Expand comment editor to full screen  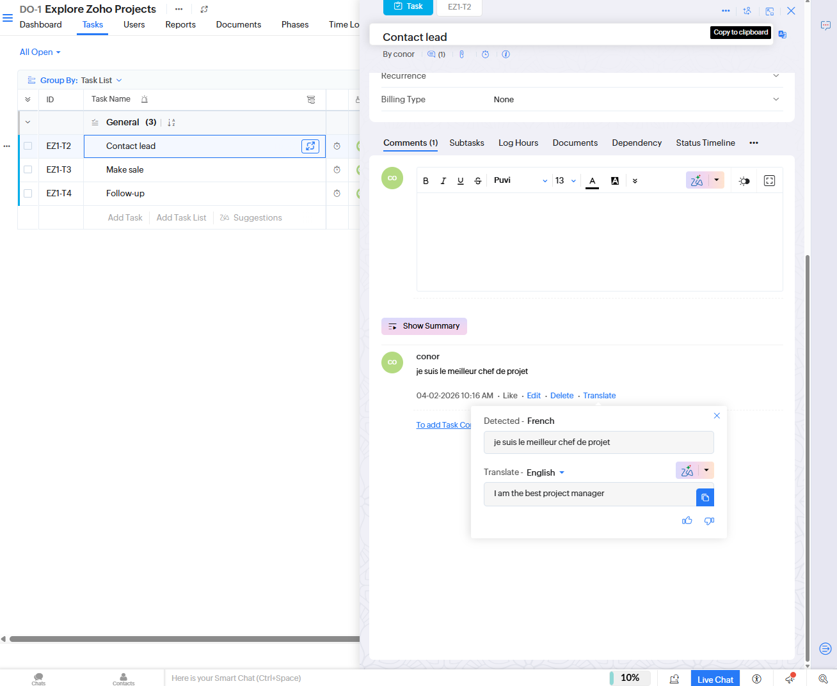point(769,181)
